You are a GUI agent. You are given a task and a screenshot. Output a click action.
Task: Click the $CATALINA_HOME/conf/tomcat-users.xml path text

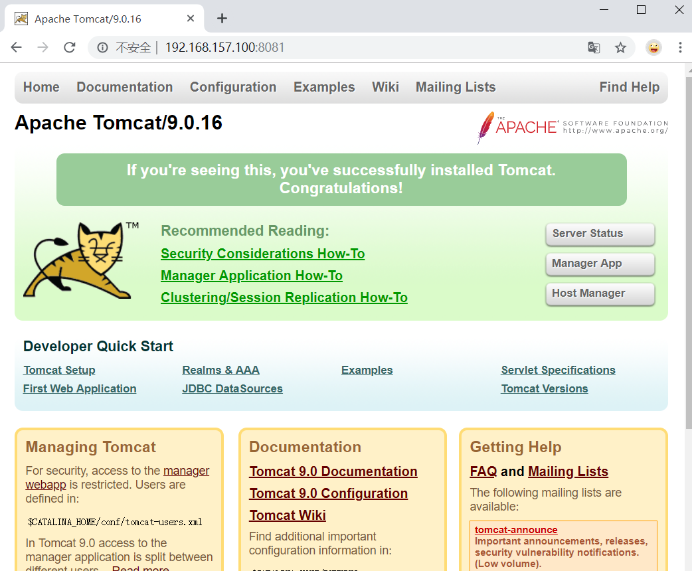pos(115,522)
